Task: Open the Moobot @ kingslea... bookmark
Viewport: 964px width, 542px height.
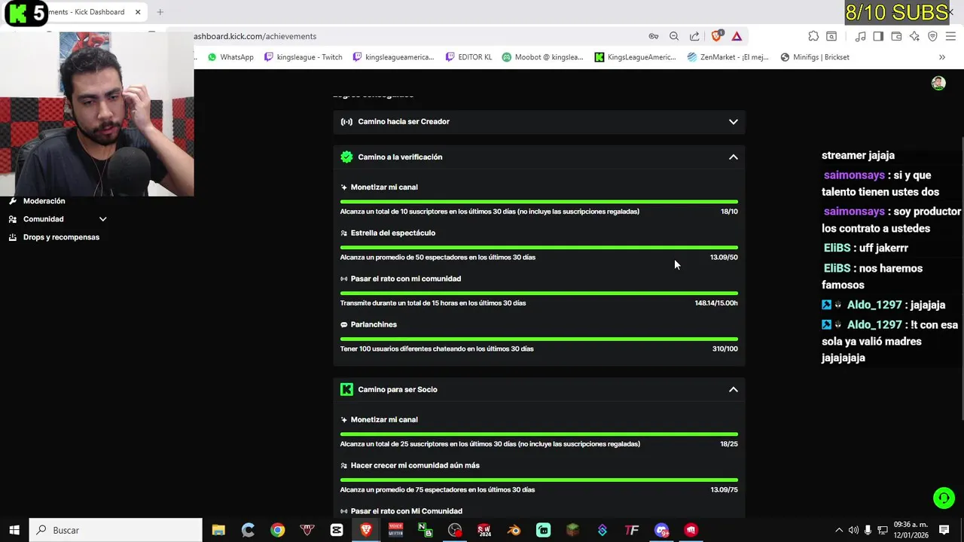Action: click(x=542, y=57)
